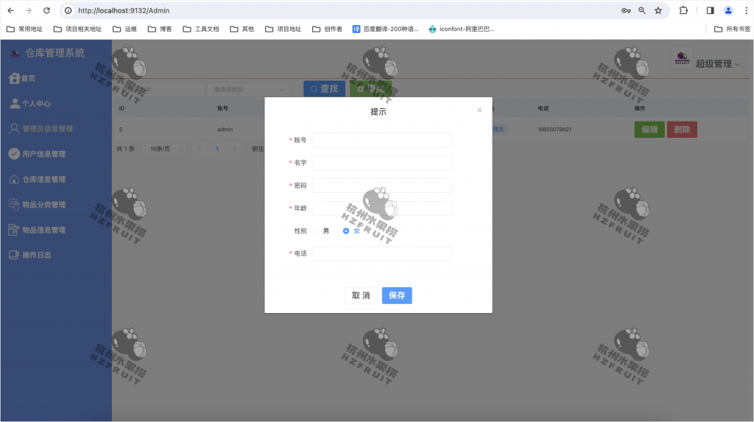Click the phone number 18855079621 cell
Screen dimensions: 754x422
click(554, 130)
